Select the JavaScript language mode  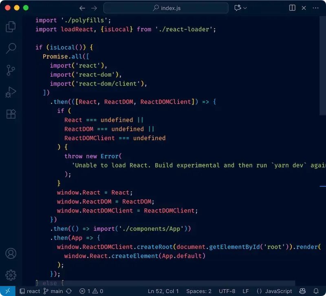click(x=274, y=291)
